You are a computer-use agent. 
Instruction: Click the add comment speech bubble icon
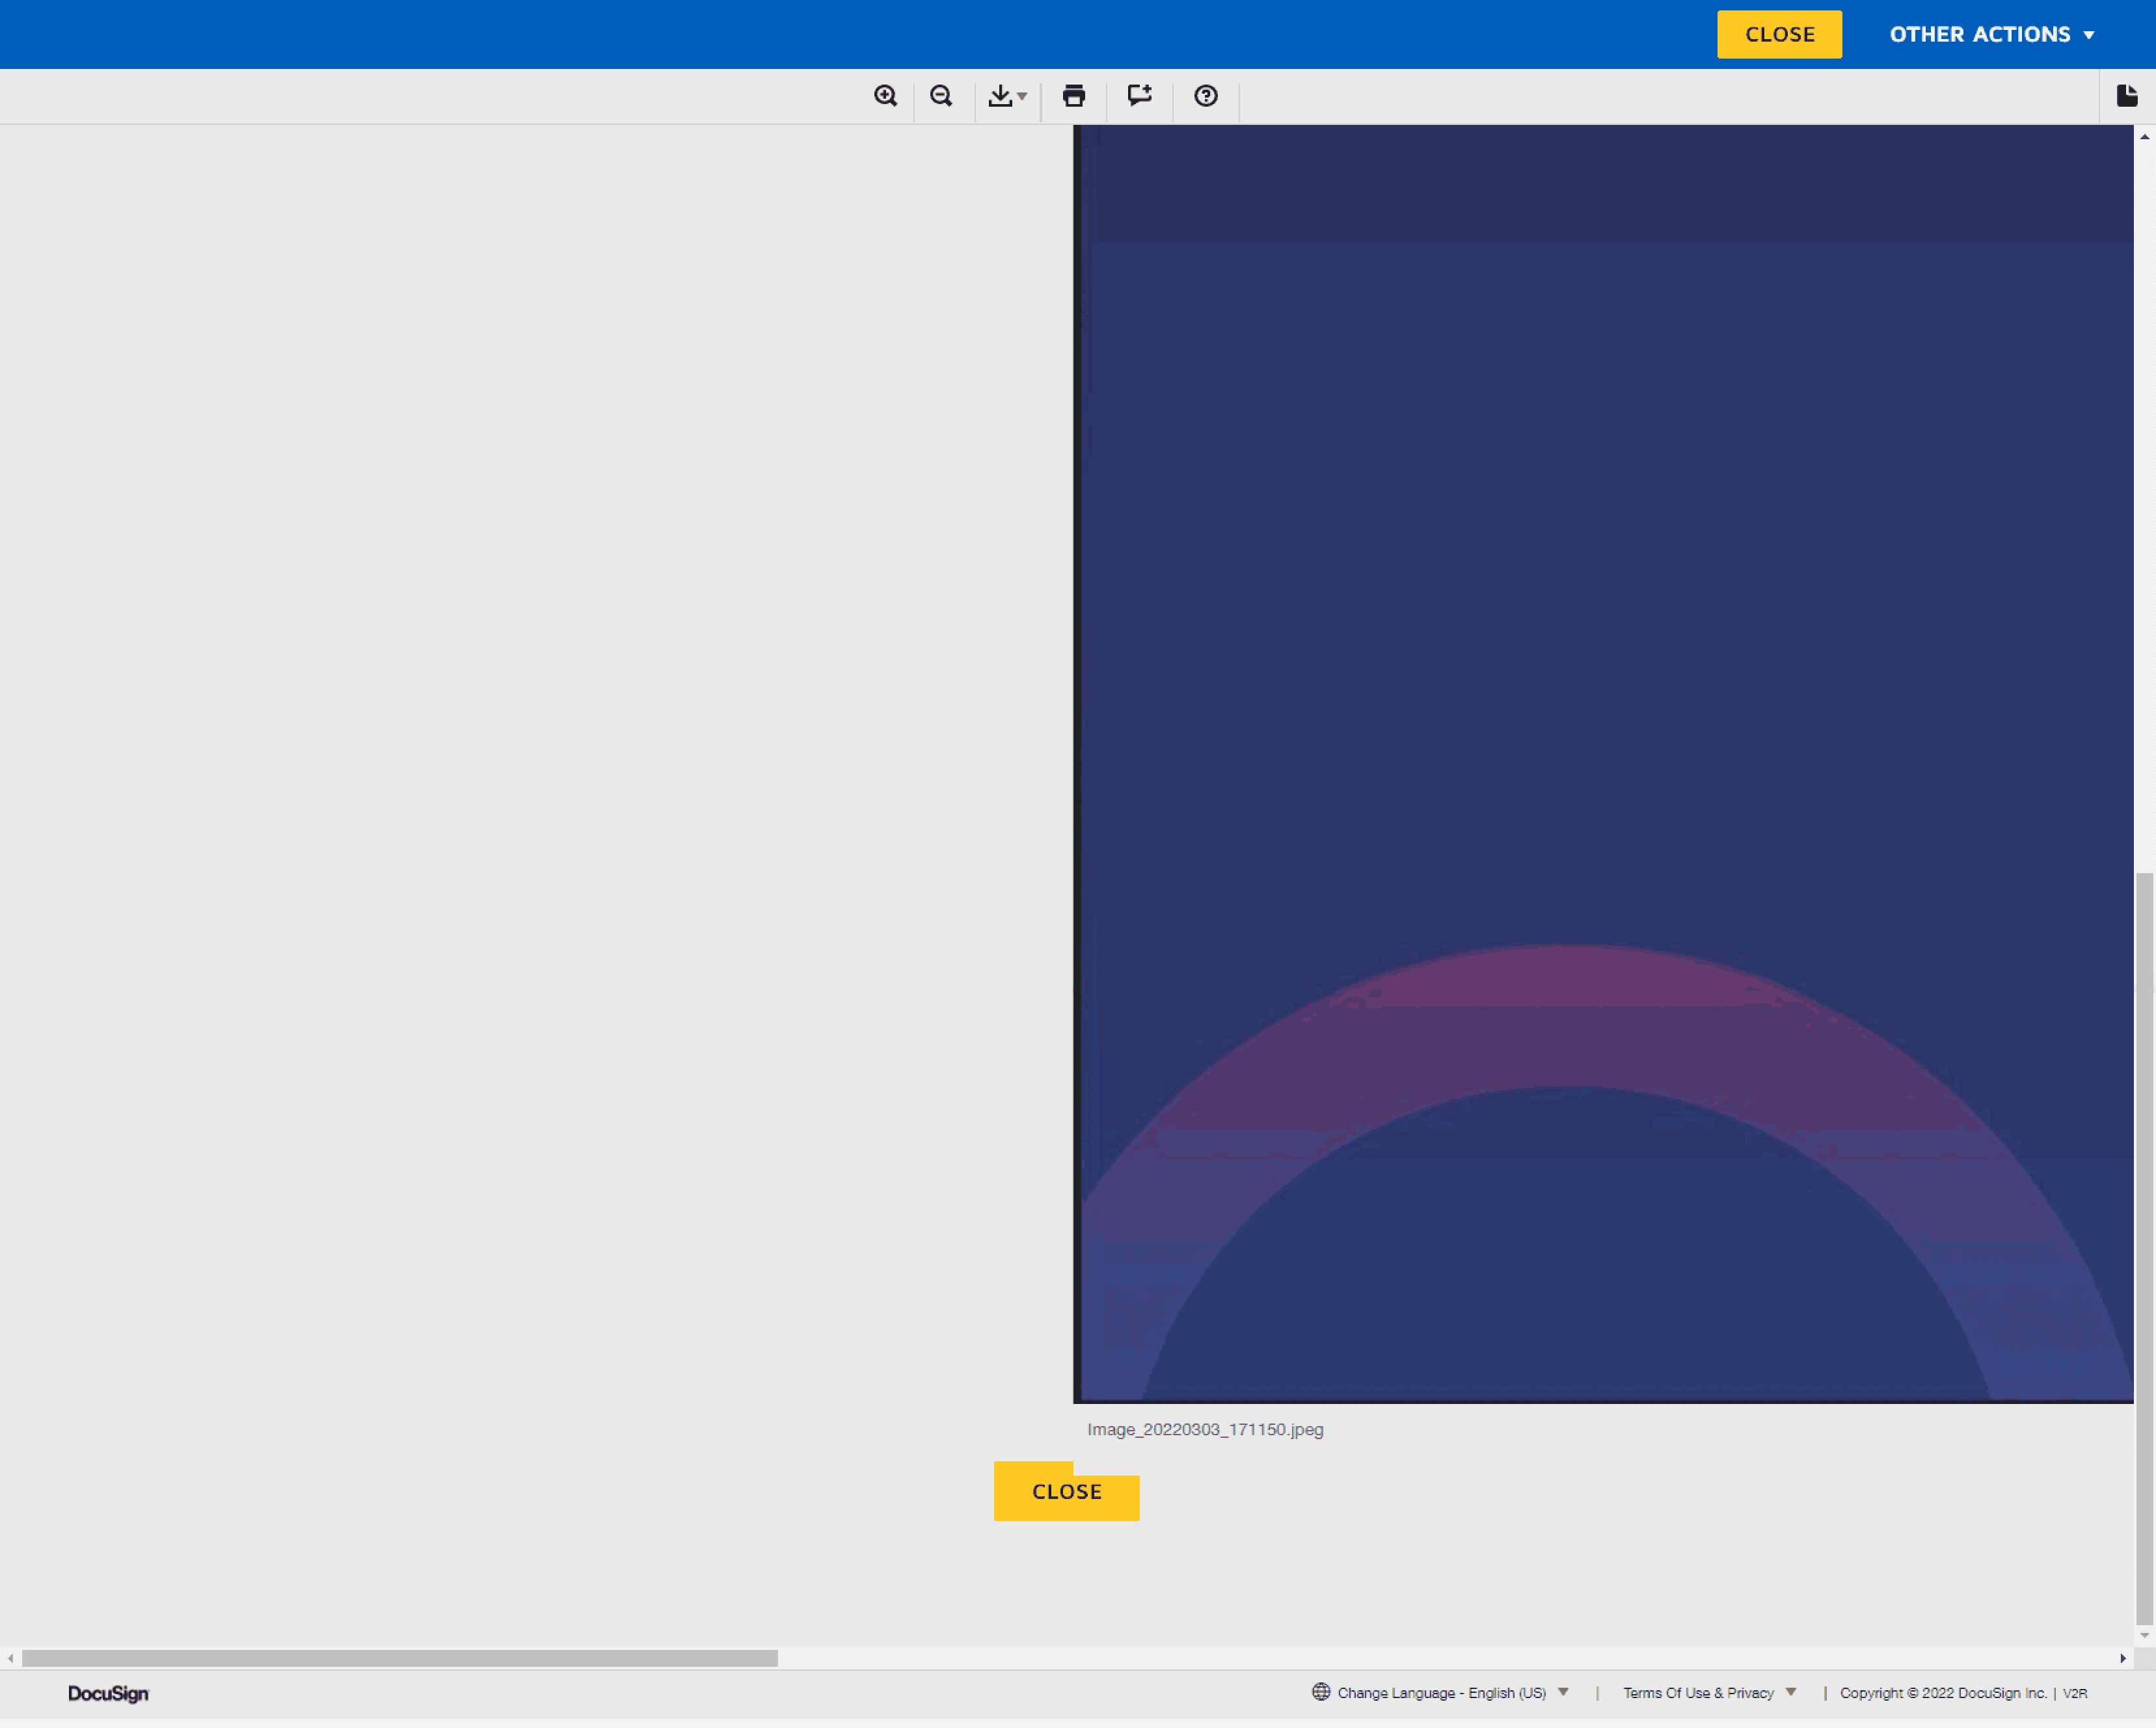(1140, 96)
